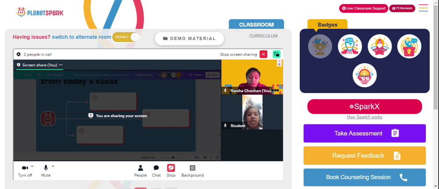Click Request Feedback button
The height and width of the screenshot is (189, 439).
(364, 155)
